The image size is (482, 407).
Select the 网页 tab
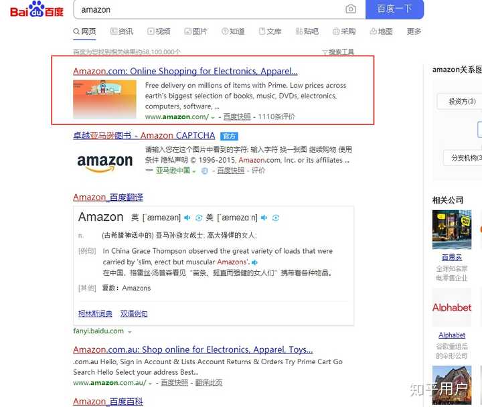(x=84, y=31)
